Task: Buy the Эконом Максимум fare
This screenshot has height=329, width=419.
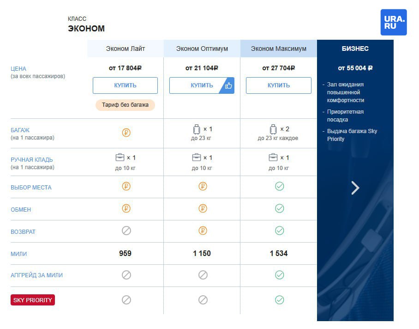Action: (279, 85)
